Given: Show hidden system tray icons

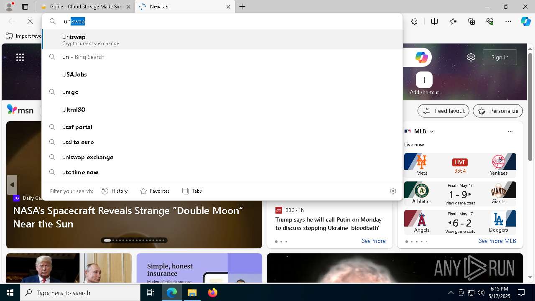Looking at the screenshot, I should coord(451,293).
